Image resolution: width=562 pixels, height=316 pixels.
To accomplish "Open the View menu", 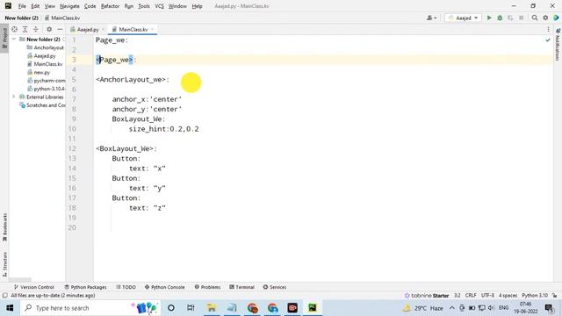I will coord(49,6).
